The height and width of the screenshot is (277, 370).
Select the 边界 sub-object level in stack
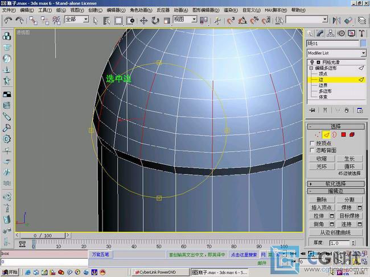point(323,86)
